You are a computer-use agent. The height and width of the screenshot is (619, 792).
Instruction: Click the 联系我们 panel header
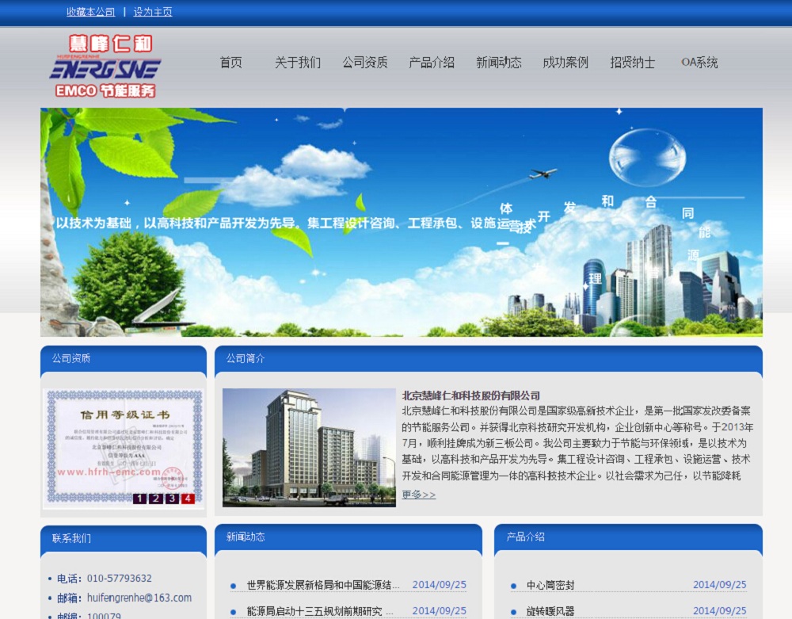(124, 539)
